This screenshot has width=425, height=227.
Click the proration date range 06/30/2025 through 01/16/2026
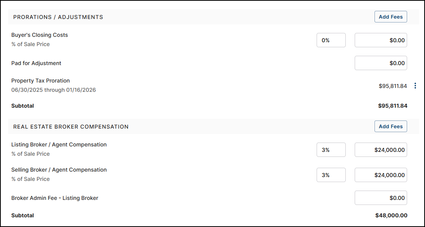(54, 90)
